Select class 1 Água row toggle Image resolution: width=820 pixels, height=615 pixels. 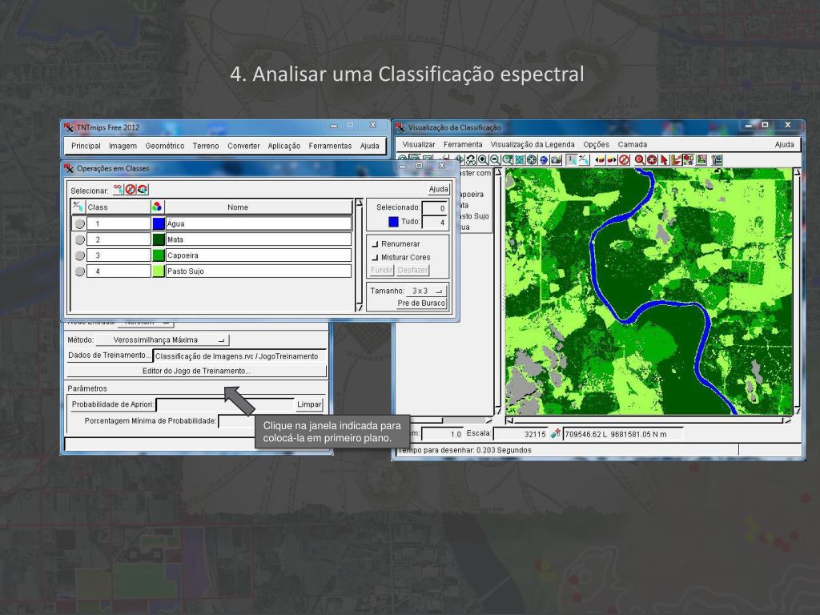click(x=79, y=224)
